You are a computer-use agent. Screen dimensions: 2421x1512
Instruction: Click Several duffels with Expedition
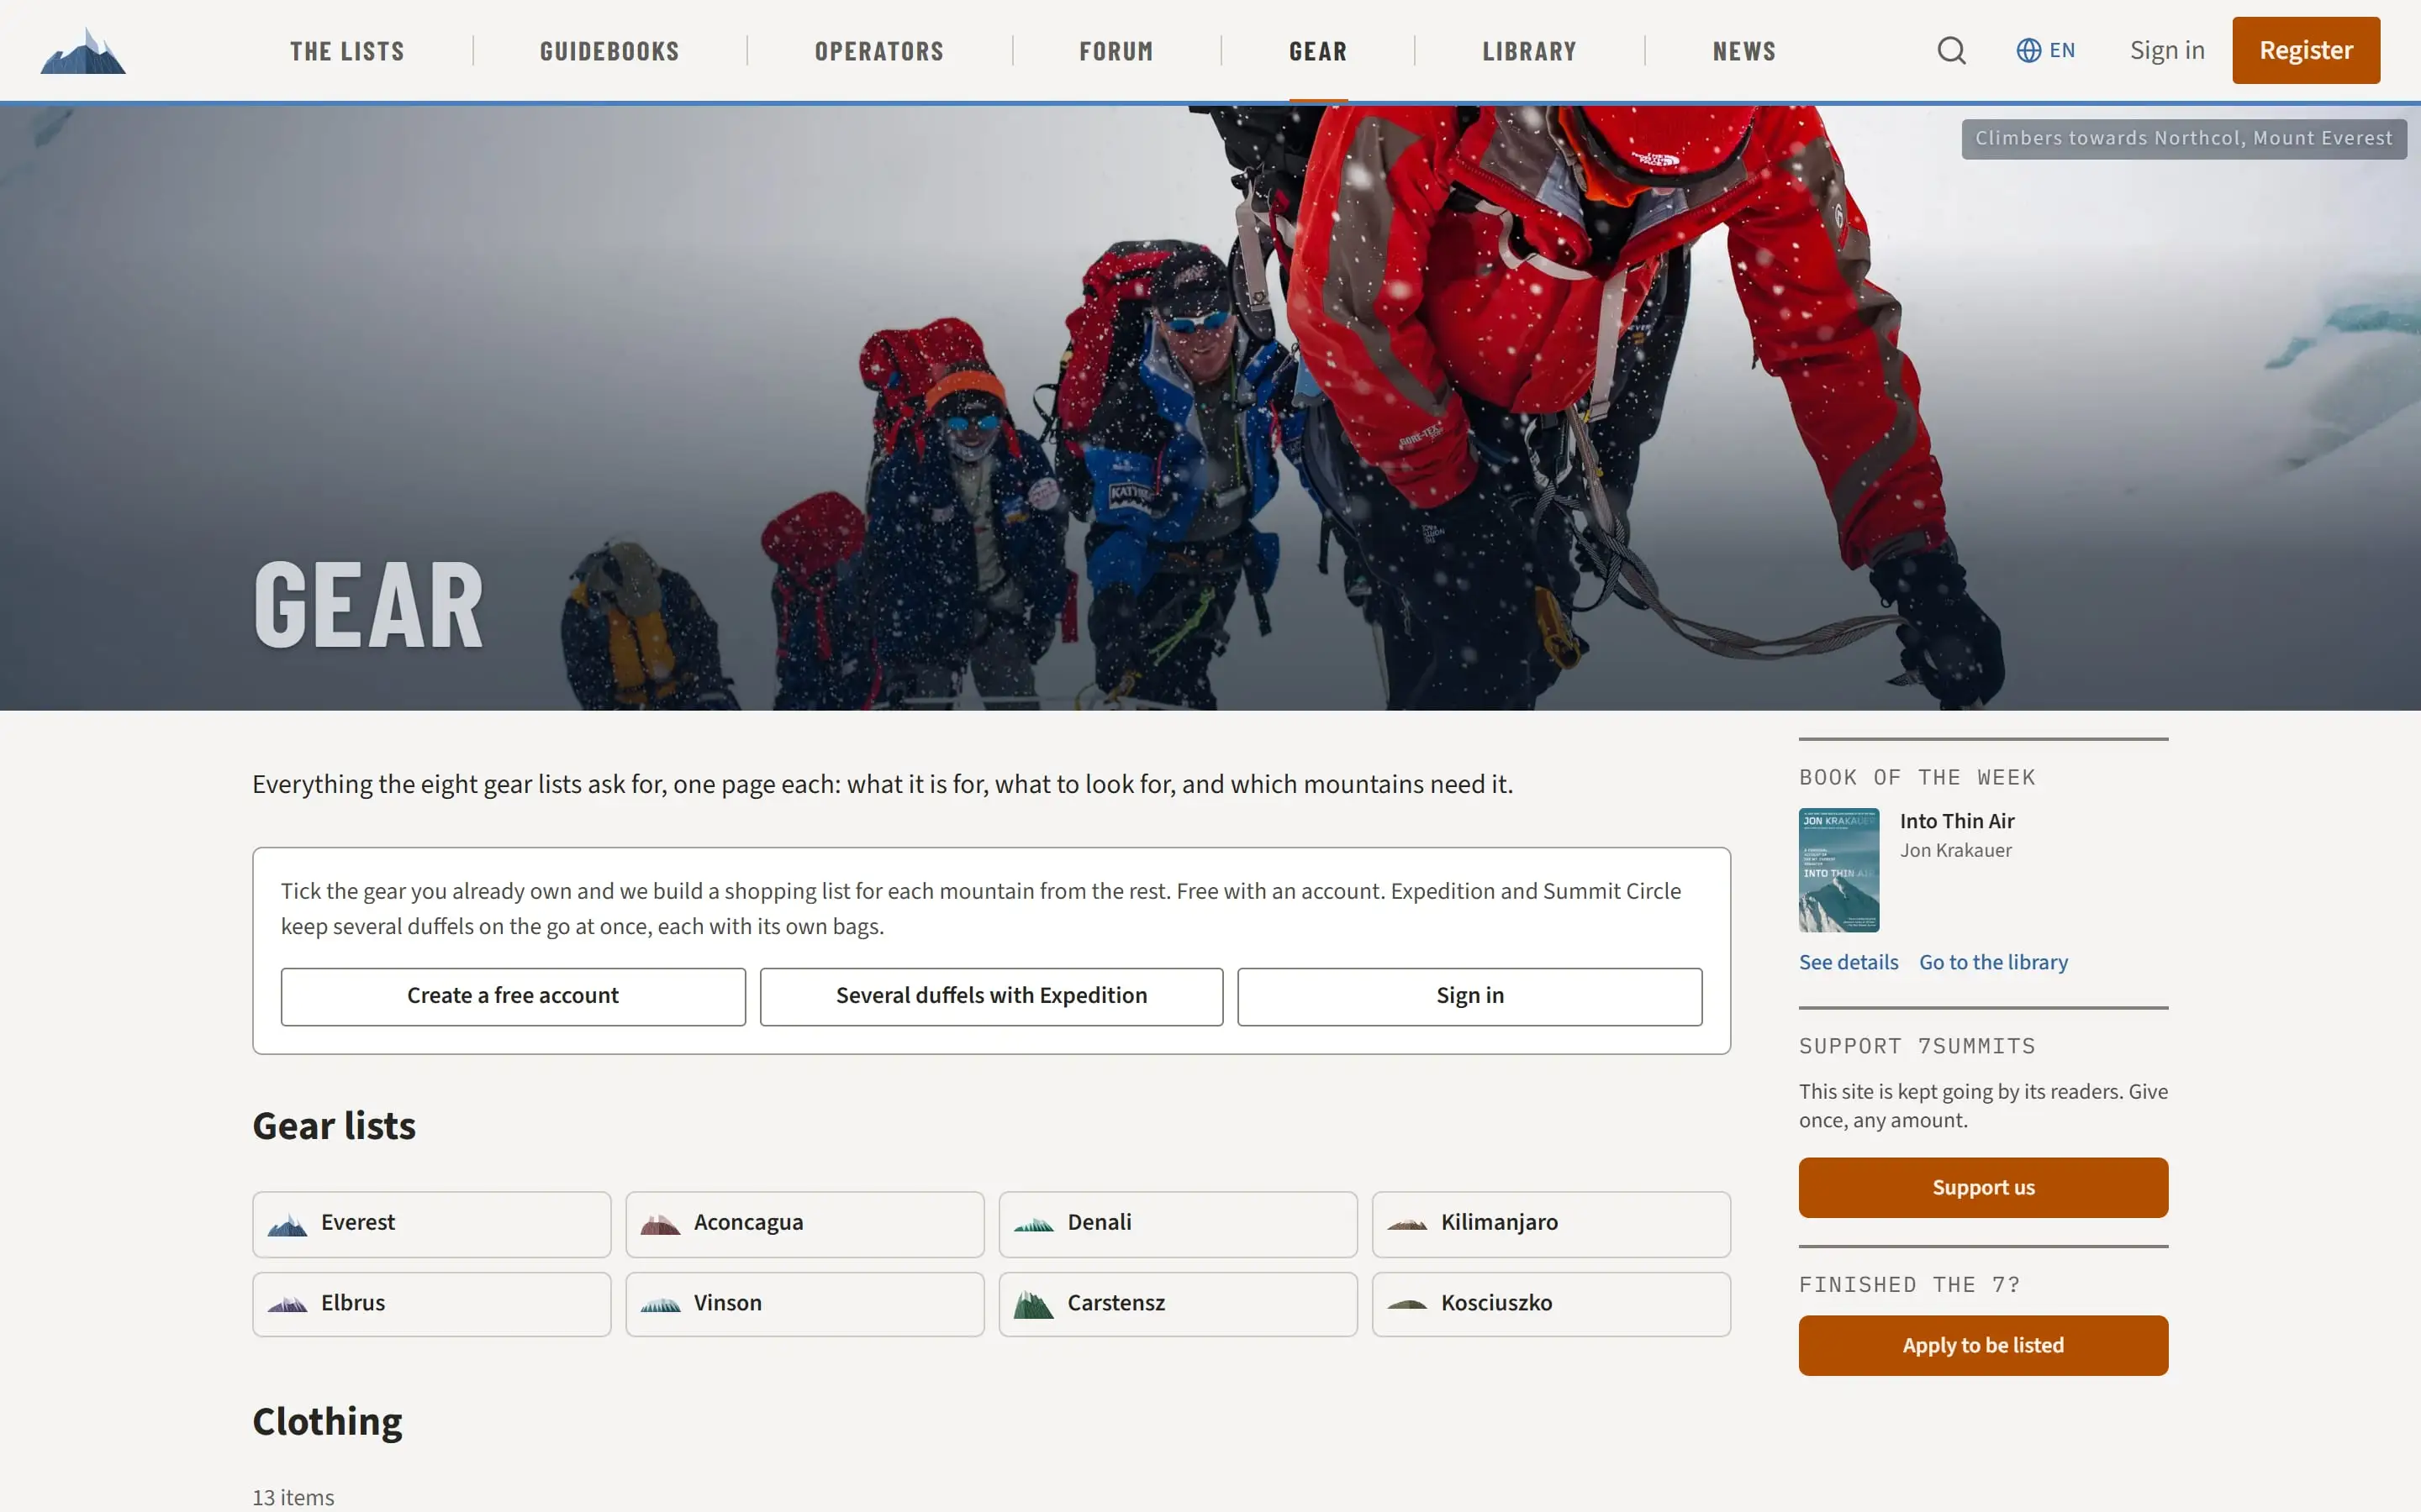991,996
